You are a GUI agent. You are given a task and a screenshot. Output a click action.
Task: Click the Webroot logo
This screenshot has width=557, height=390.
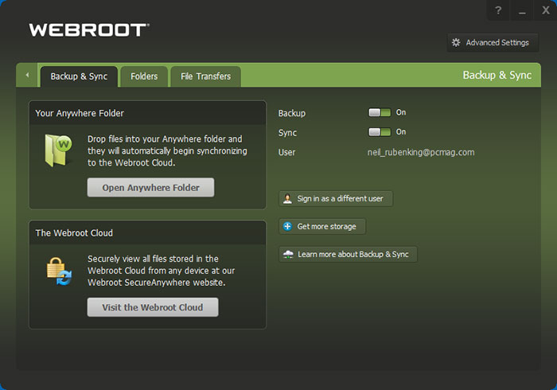click(x=88, y=30)
